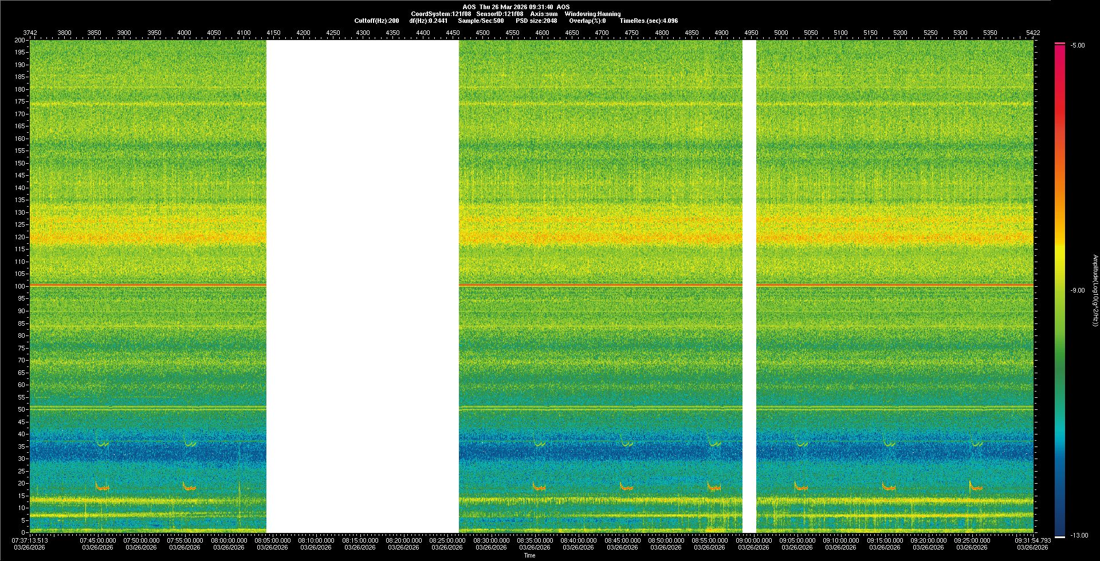Image resolution: width=1100 pixels, height=561 pixels.
Task: Click the 5000 tick label on top axis
Action: tap(781, 33)
